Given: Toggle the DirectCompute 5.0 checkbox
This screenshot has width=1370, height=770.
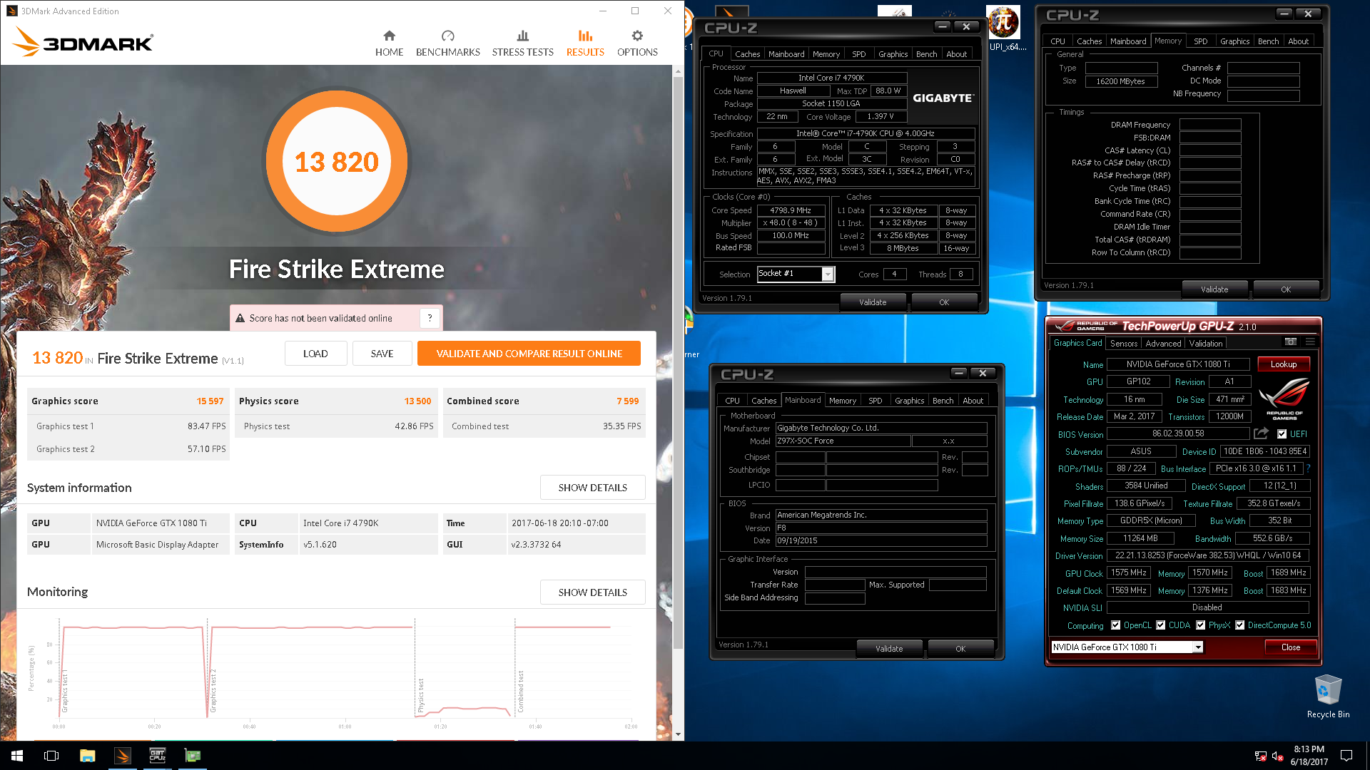Looking at the screenshot, I should point(1240,625).
